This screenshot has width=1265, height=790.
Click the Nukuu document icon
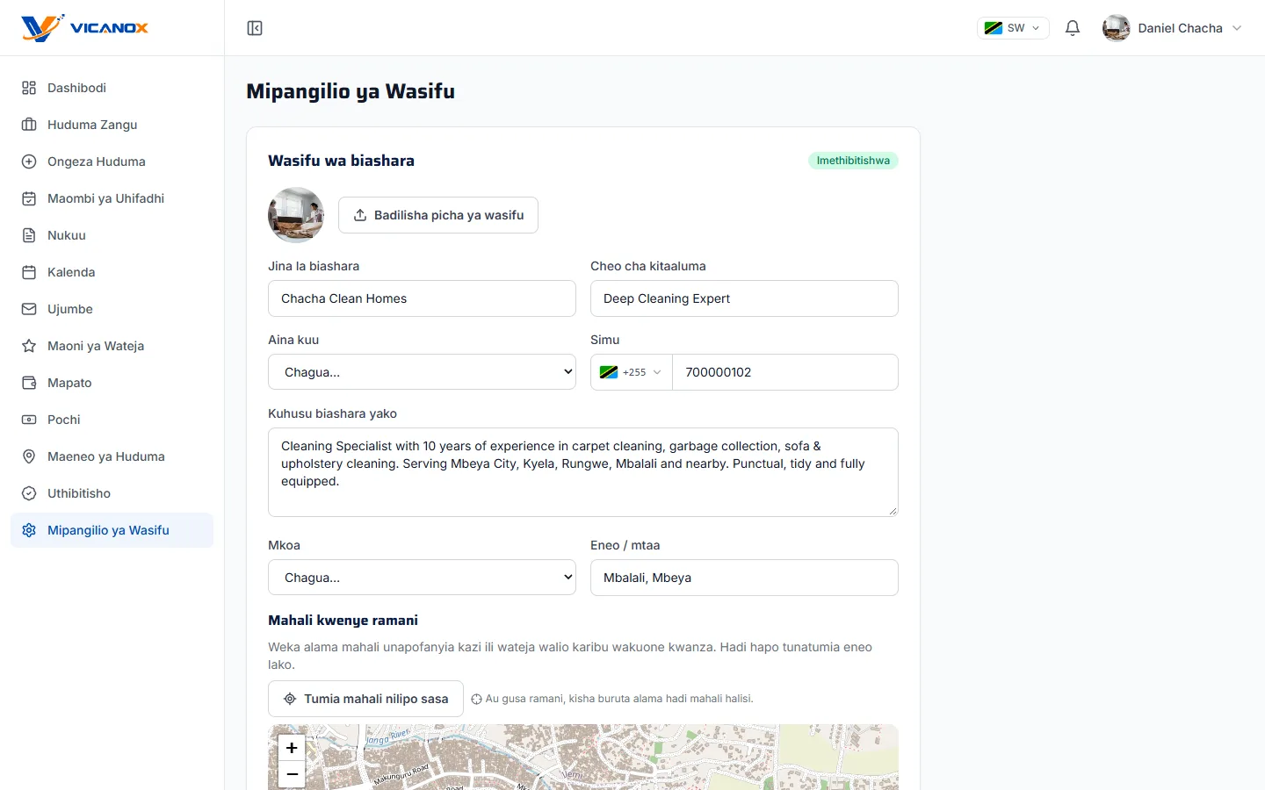[29, 235]
